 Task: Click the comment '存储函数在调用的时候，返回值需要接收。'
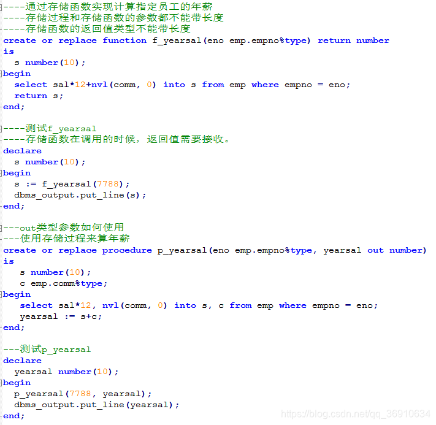point(117,139)
